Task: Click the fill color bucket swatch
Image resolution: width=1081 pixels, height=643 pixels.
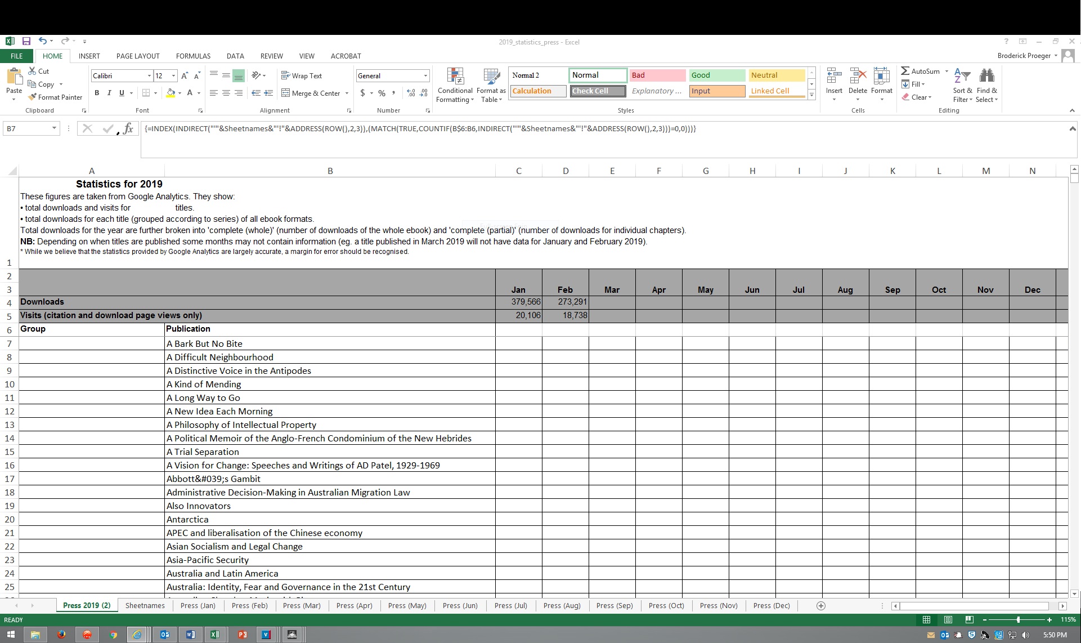Action: click(171, 93)
